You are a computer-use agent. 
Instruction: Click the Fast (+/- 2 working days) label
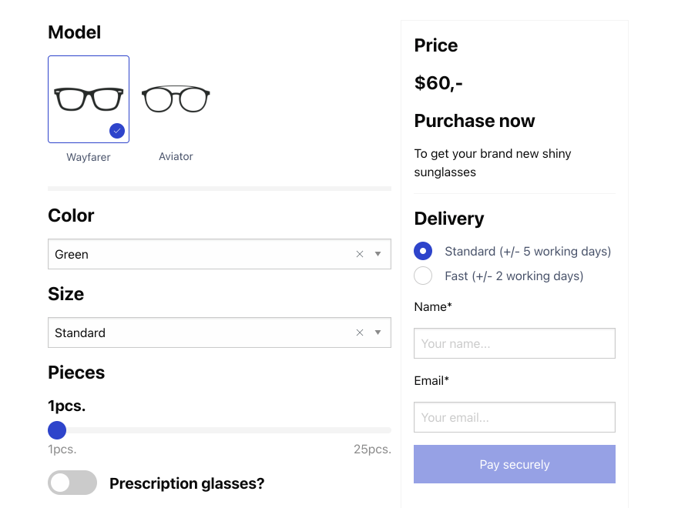coord(514,276)
